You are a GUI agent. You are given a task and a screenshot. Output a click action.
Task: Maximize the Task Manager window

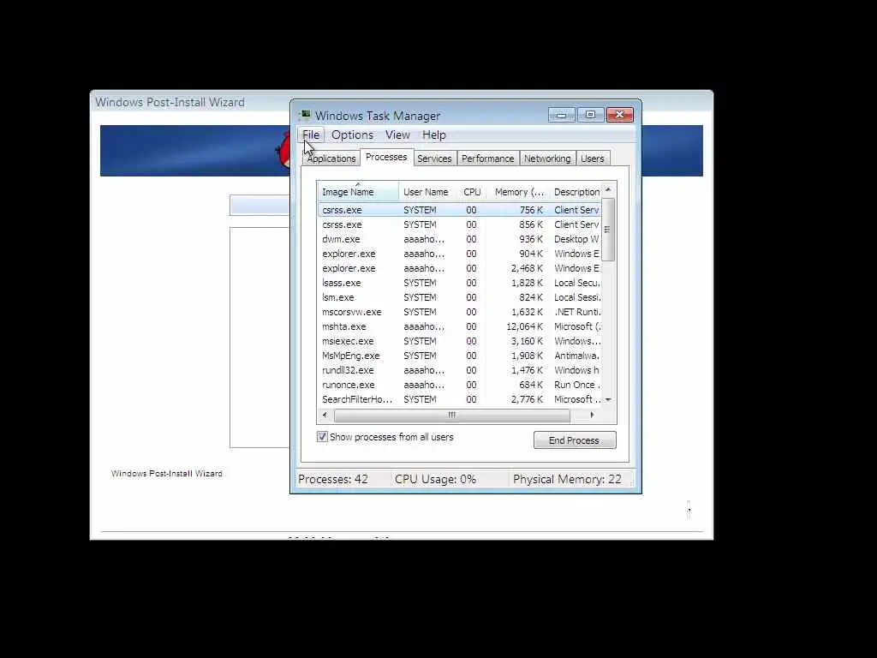point(589,115)
